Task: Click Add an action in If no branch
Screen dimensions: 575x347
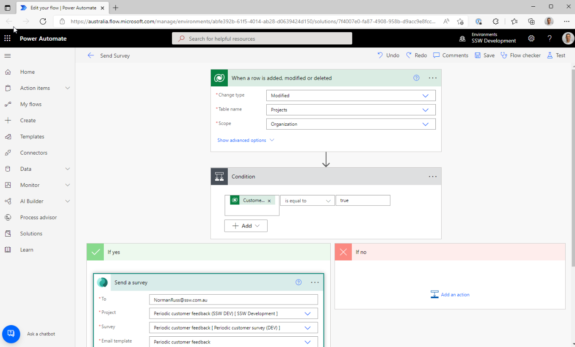Action: (x=450, y=295)
